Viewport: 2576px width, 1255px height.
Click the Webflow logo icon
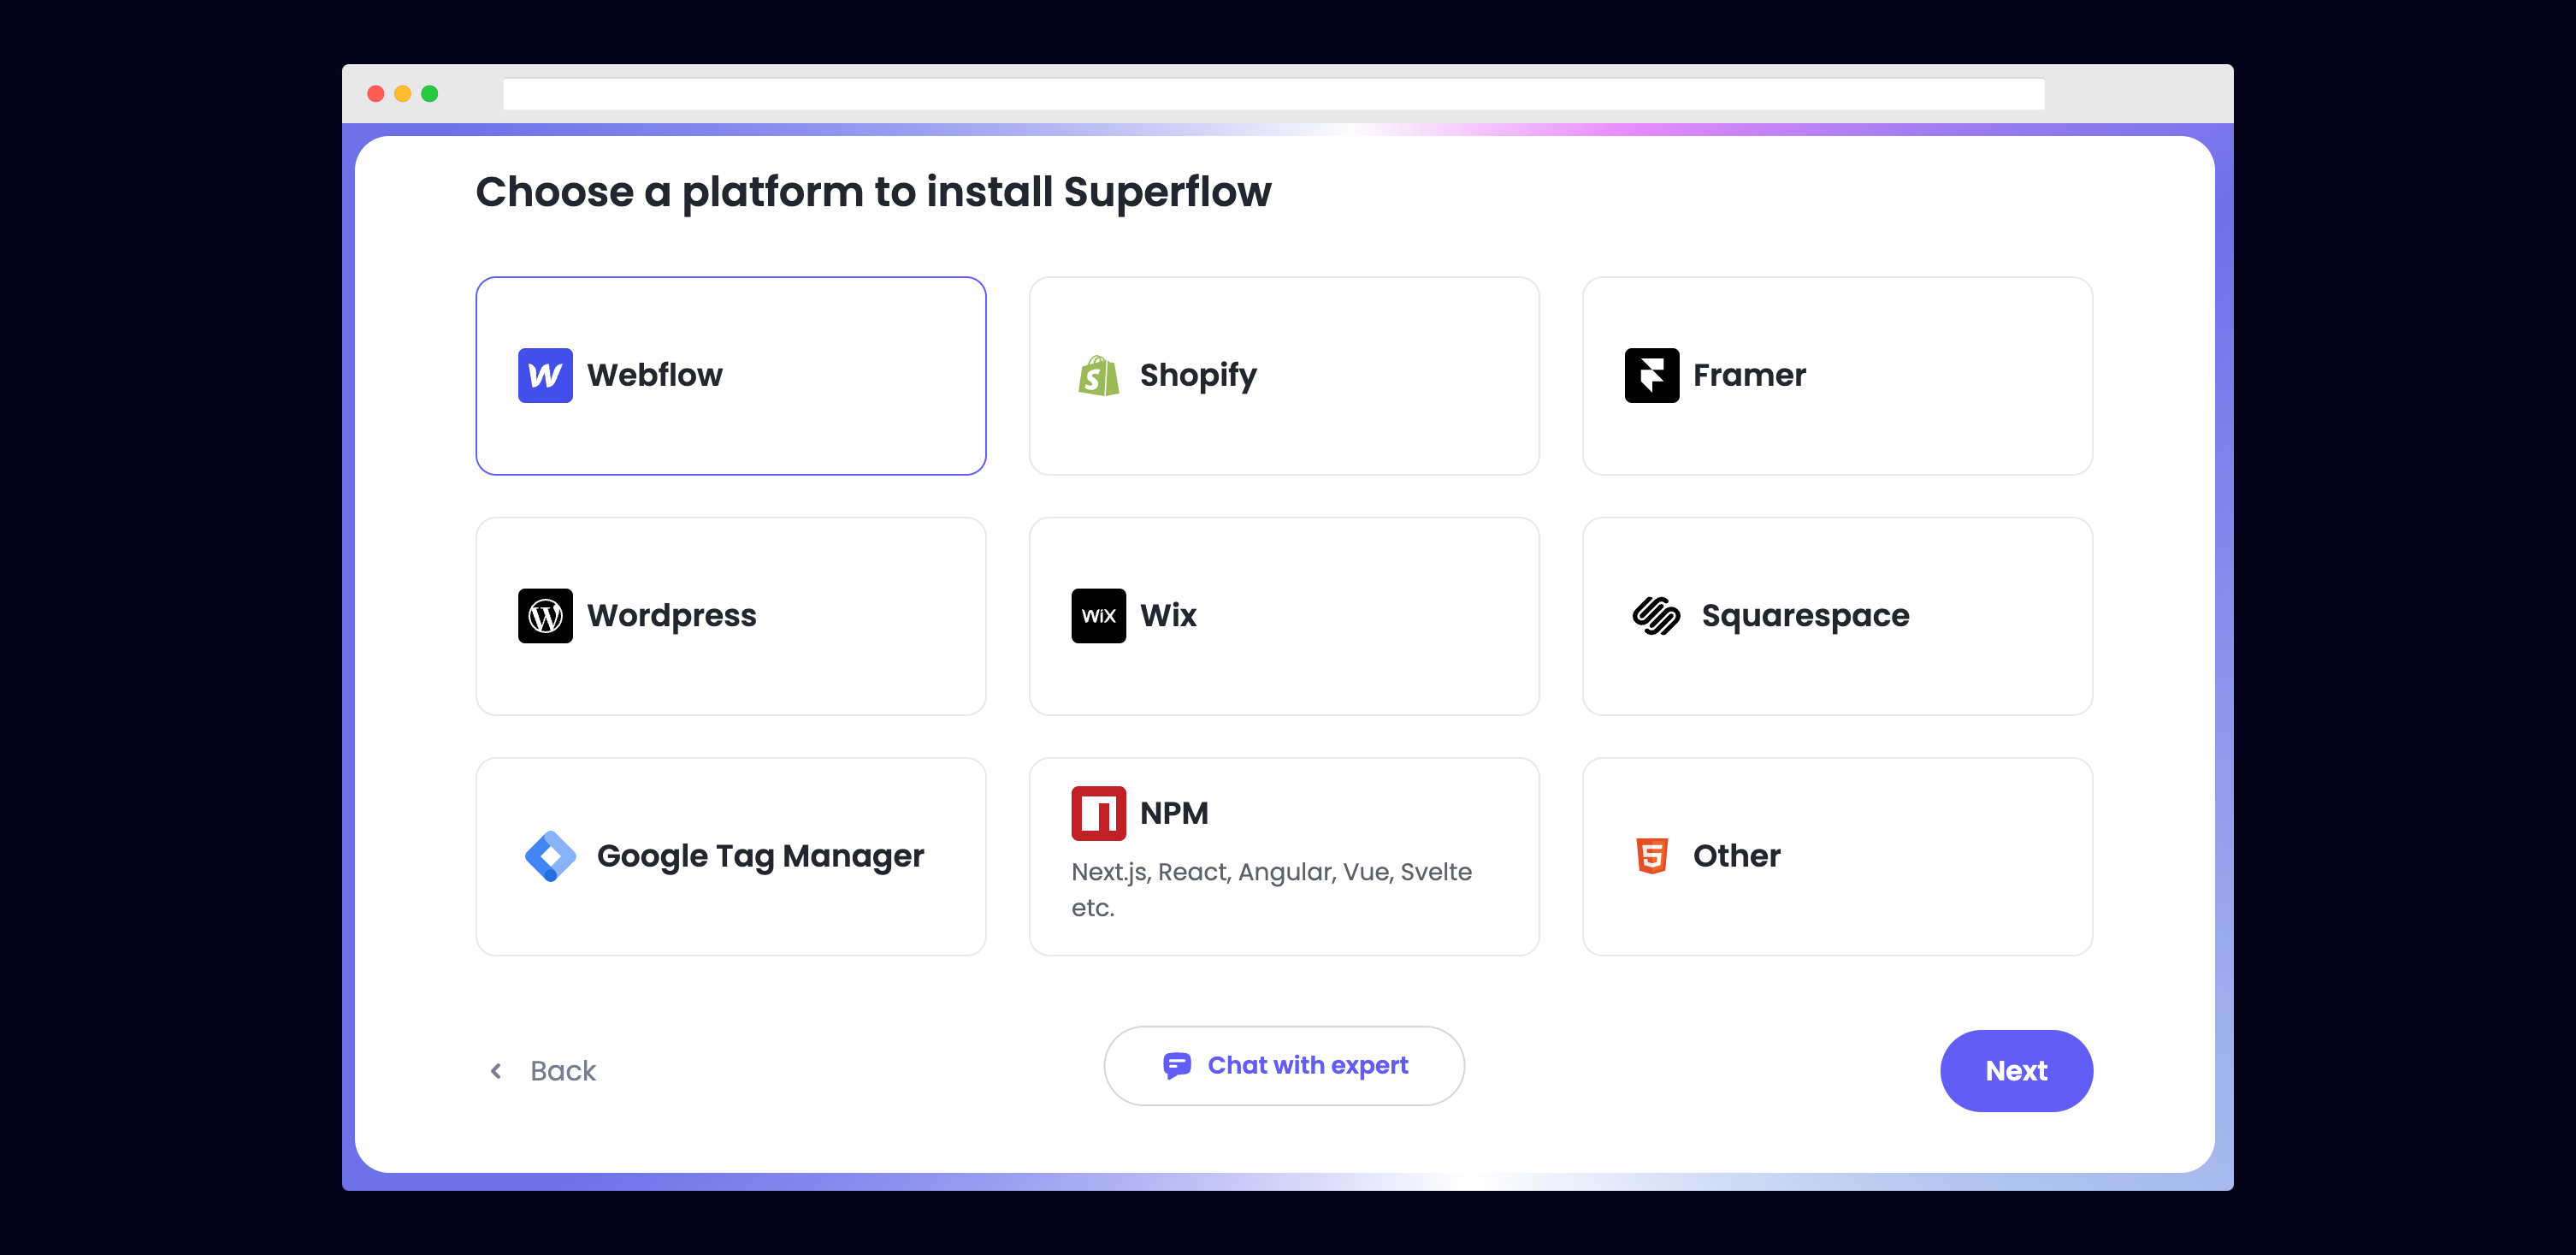click(x=545, y=375)
